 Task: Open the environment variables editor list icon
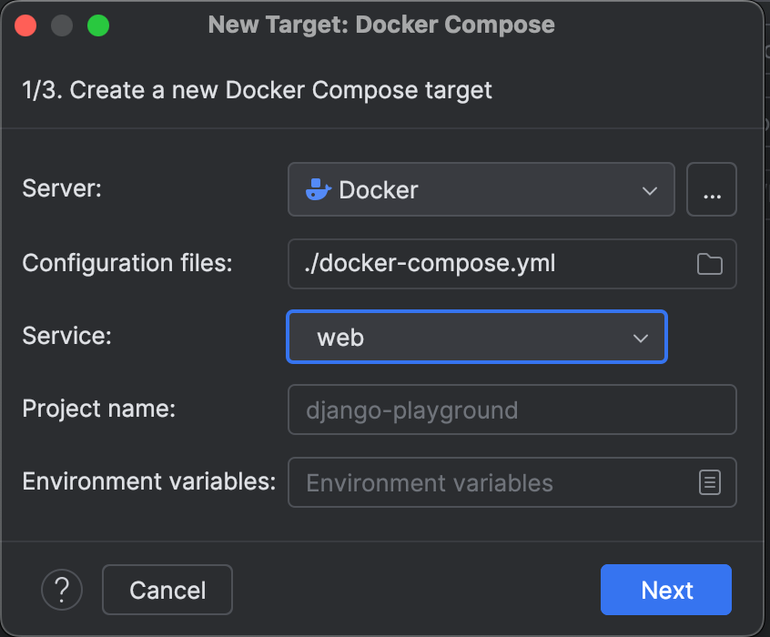(x=709, y=482)
